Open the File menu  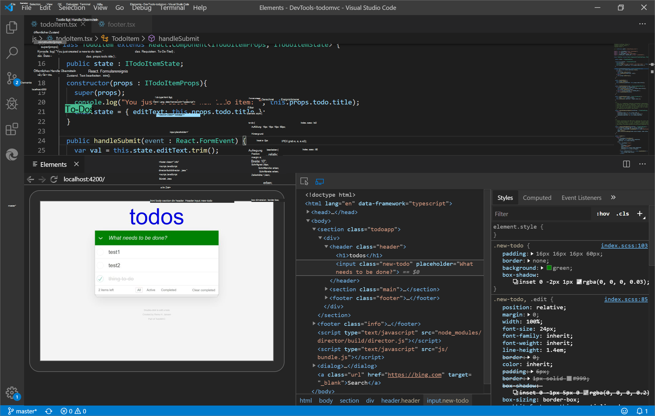tap(26, 8)
